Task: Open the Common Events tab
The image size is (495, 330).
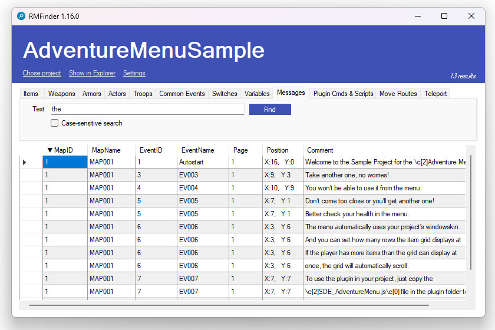Action: point(182,94)
